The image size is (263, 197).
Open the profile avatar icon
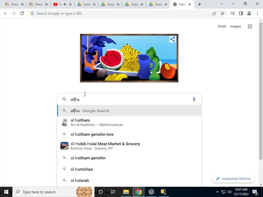point(249,13)
